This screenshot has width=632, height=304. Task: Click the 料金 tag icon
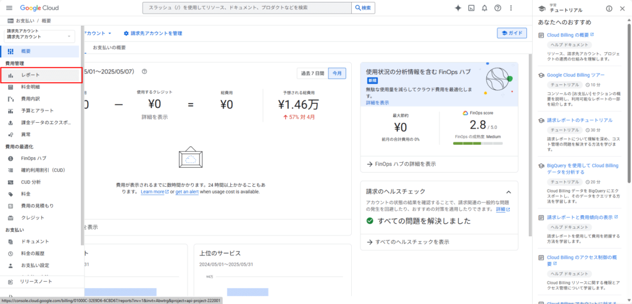(x=11, y=194)
